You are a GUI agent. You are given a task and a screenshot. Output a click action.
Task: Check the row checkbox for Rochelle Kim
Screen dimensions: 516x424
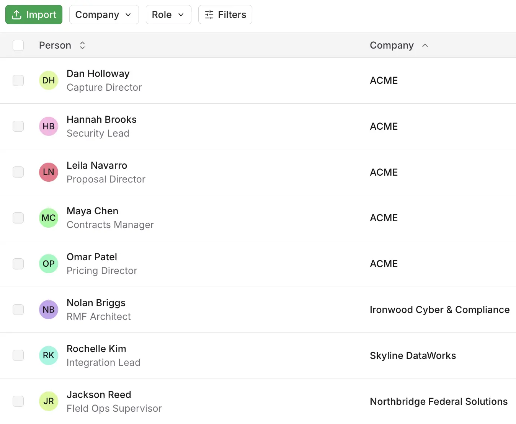coord(18,355)
